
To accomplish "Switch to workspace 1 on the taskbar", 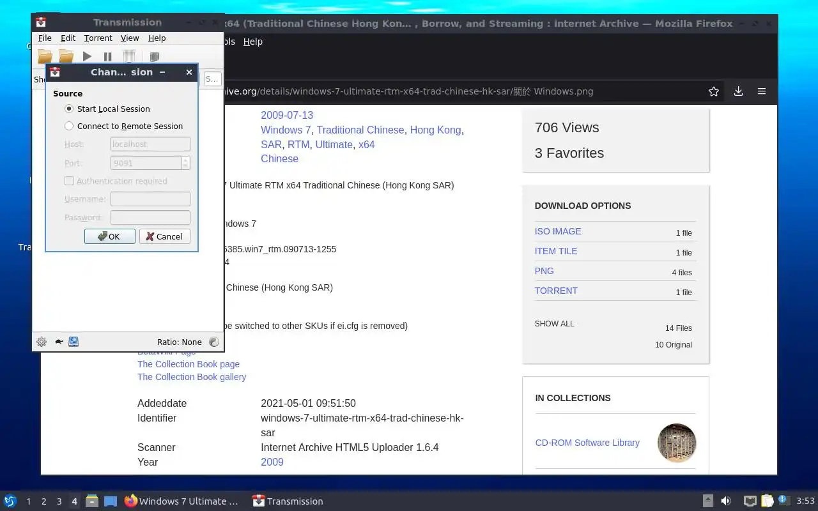I will (28, 501).
